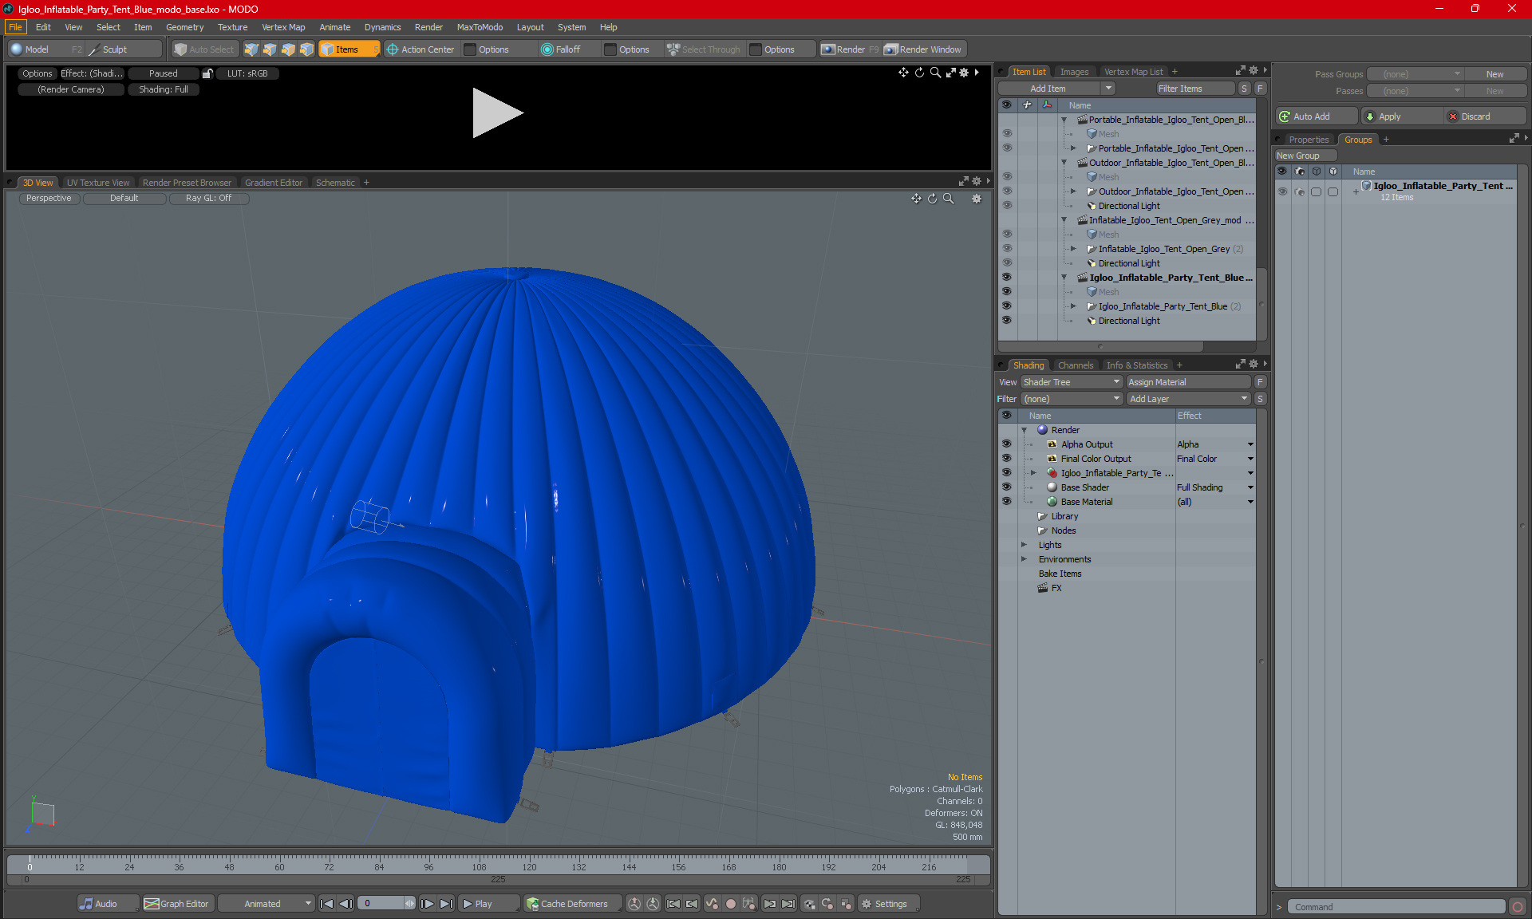Viewport: 1532px width, 919px height.
Task: Select Materials selection mode icon
Action: coord(306,49)
